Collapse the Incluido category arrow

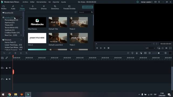(21, 18)
